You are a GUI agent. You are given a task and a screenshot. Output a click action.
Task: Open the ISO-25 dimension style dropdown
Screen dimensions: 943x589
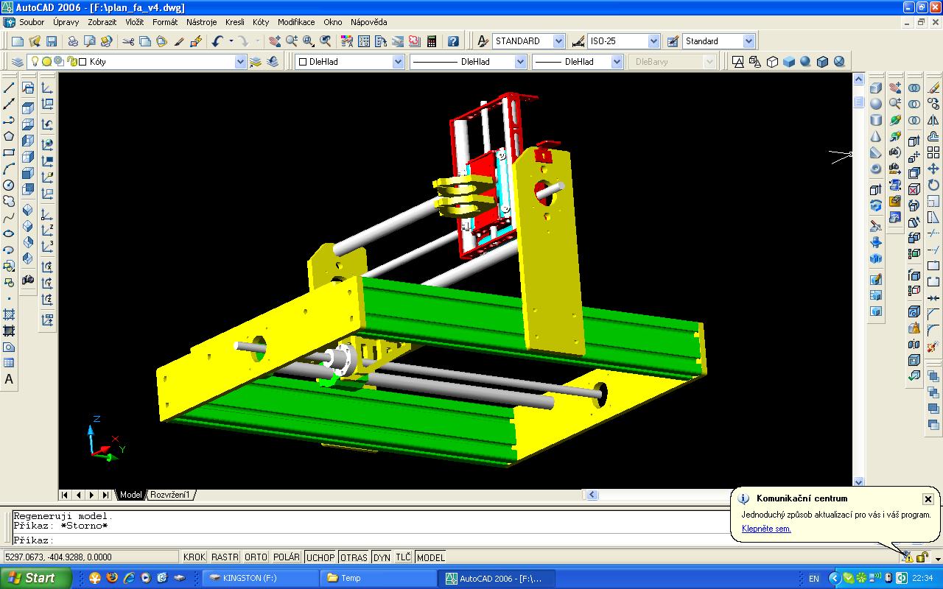[x=653, y=41]
